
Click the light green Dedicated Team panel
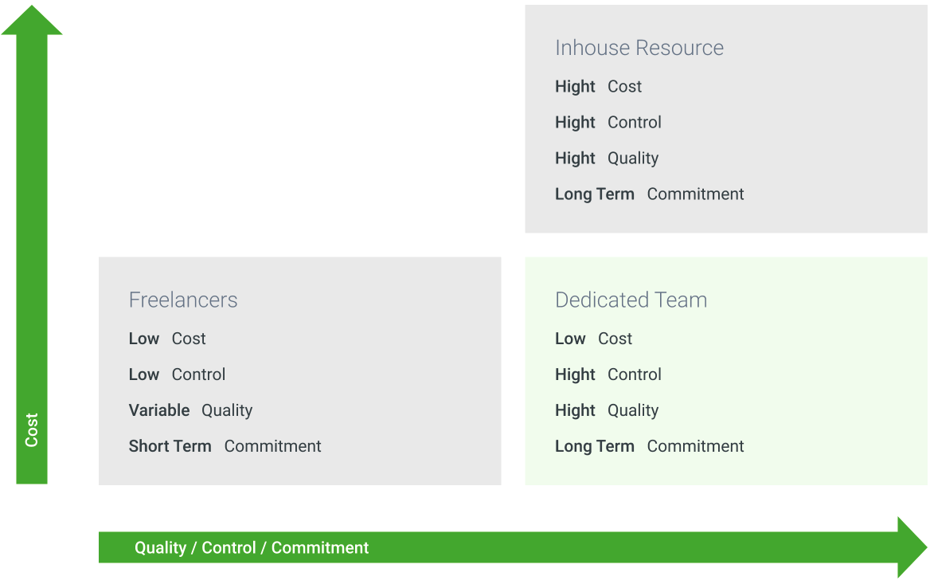click(x=726, y=371)
